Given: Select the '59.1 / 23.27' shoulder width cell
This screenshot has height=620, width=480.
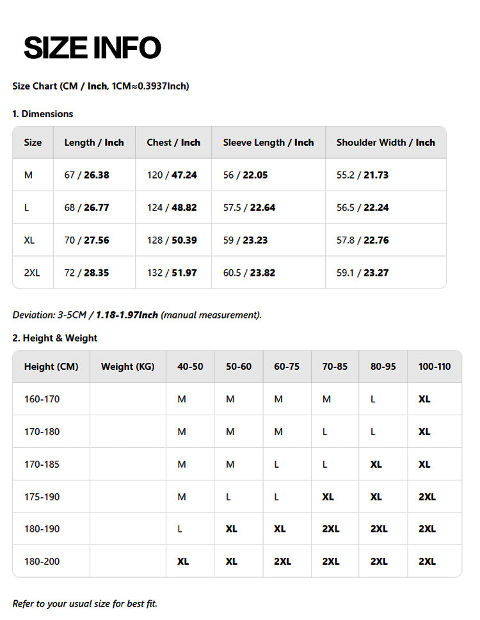Looking at the screenshot, I should (362, 273).
